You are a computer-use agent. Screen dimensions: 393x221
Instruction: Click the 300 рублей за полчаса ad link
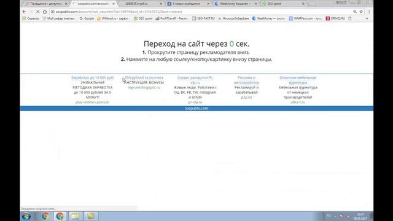point(144,78)
